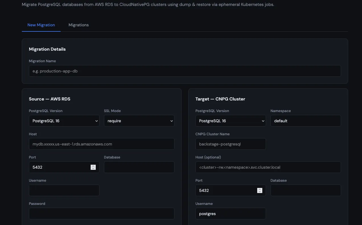The image size is (362, 225).
Task: Click the Source — AWS RDS heading
Action: [50, 99]
